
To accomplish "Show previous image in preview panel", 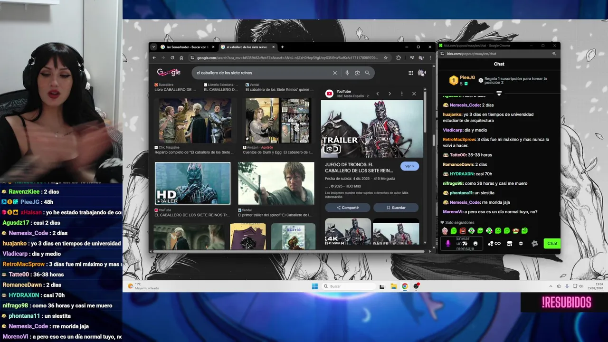I will point(378,94).
